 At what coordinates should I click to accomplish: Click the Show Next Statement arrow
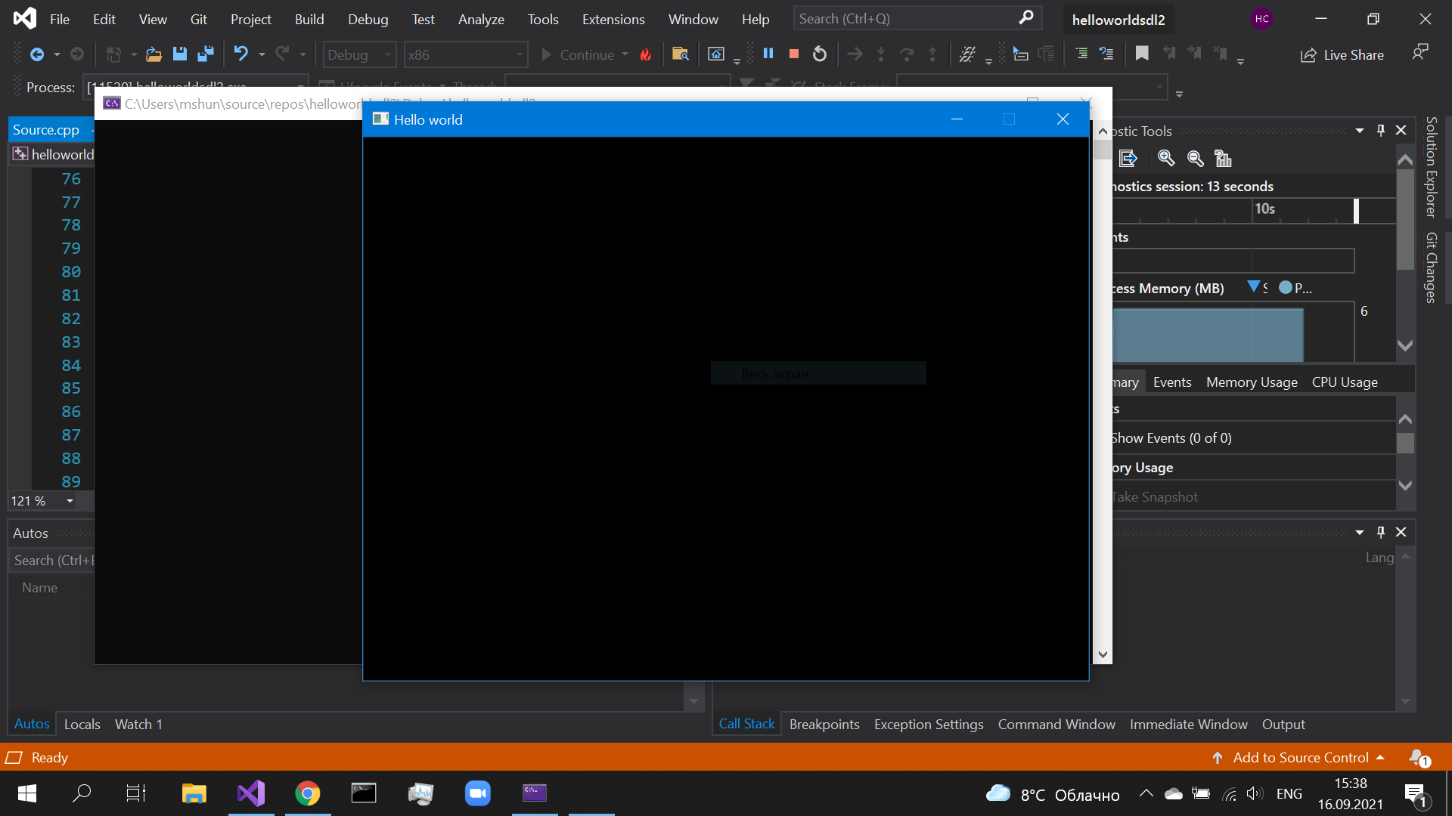pos(855,54)
